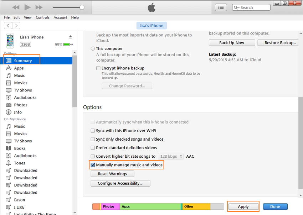Adjust the volume slider knob
Screen dimensions: 303x215
pos(82,7)
